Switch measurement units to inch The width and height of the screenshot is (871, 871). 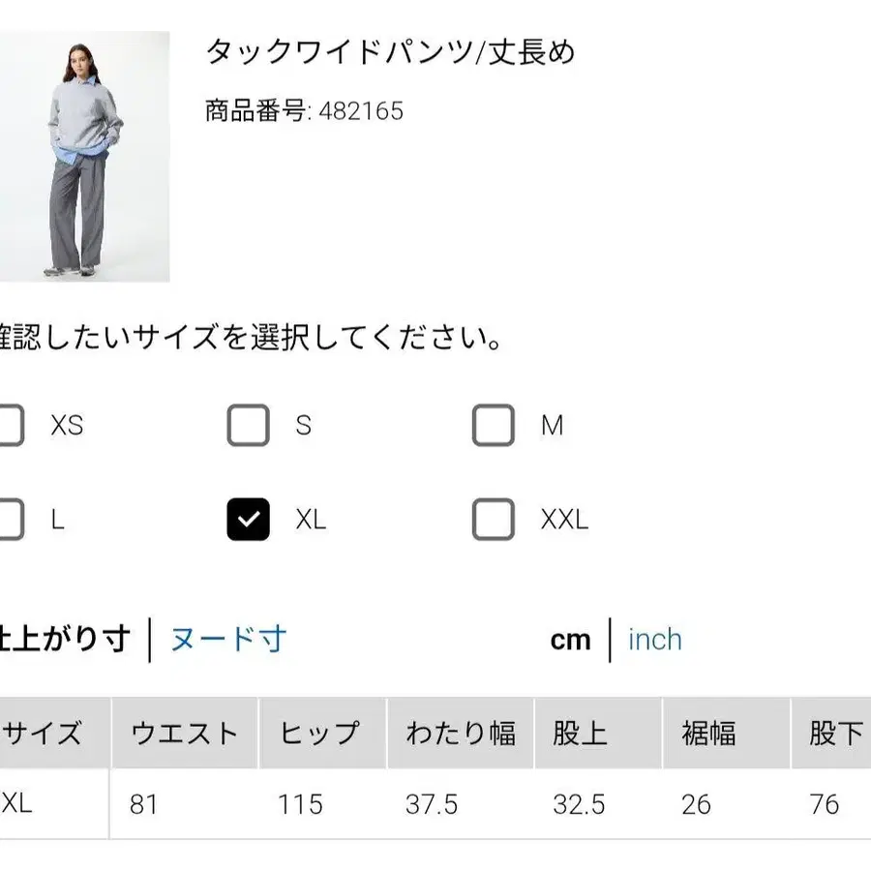[654, 639]
